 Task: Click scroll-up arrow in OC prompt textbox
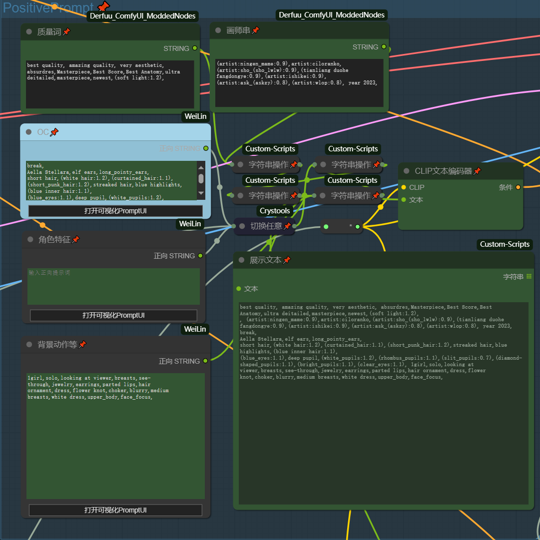201,168
